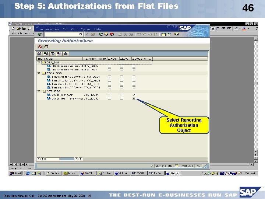Viewport: 265px width, 199px height.
Task: Click the Word vertical scrollbar down arrow
Action: (x=256, y=151)
